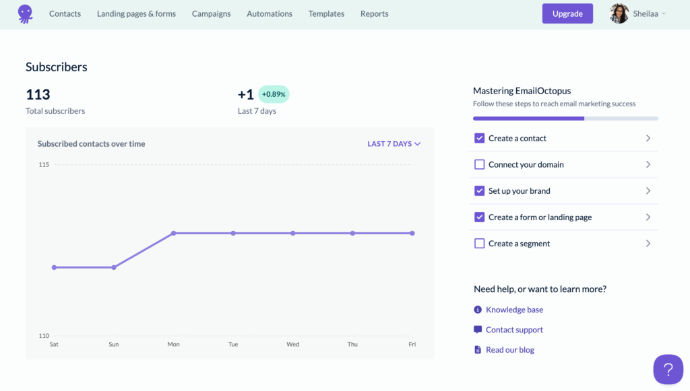Click the EmailOctopus octopus logo
Screen dimensions: 690x391
click(25, 14)
